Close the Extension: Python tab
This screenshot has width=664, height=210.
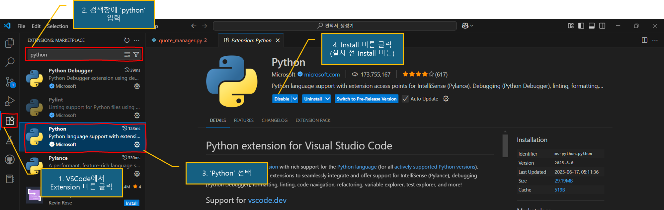click(x=278, y=40)
